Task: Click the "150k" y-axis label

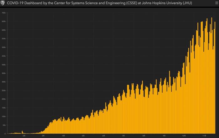Action: 4,108
